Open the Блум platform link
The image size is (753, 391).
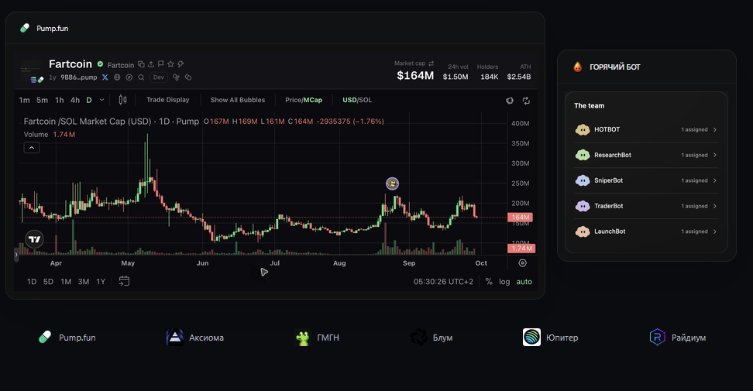click(x=432, y=338)
